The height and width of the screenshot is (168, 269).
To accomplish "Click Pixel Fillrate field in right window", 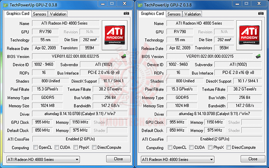I will coord(182,89).
